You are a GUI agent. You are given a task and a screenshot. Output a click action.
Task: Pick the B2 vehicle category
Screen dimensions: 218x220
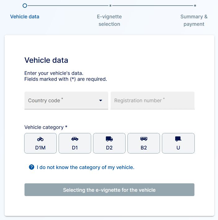[144, 144]
